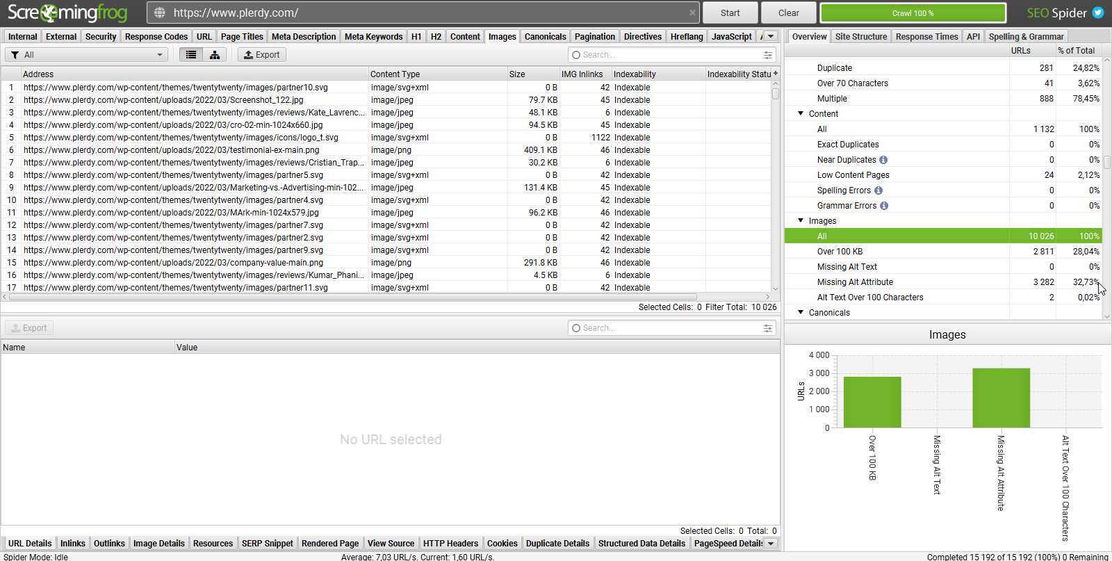Click the info icon beside Near Duplicates

[x=883, y=160]
